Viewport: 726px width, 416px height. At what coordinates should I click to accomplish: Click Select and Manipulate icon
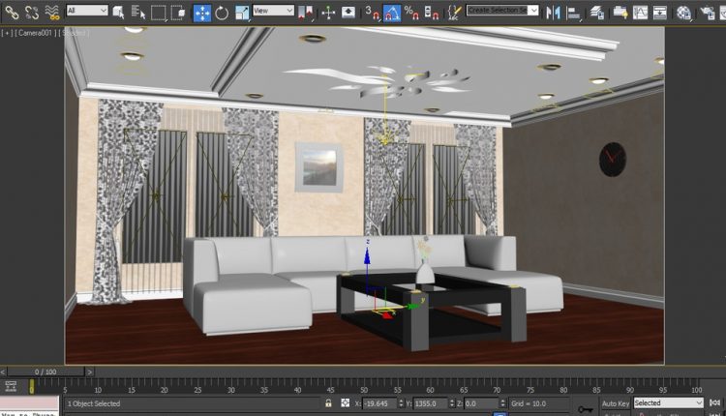pyautogui.click(x=328, y=13)
